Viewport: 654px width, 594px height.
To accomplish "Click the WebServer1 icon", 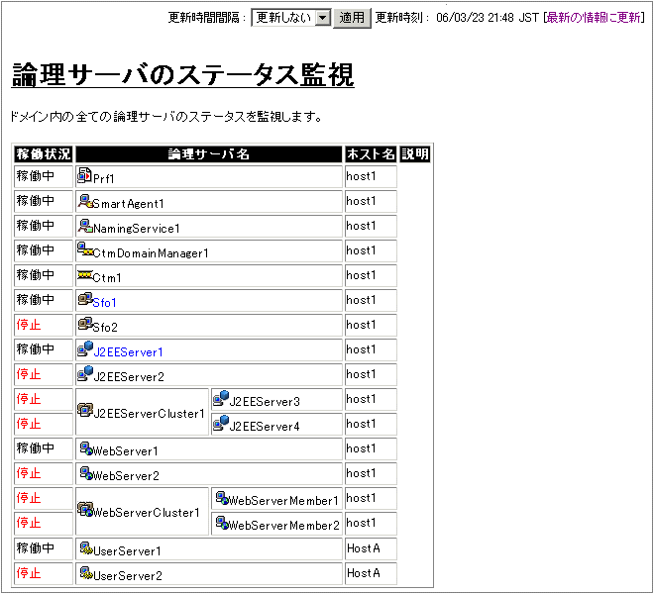I will coord(86,448).
